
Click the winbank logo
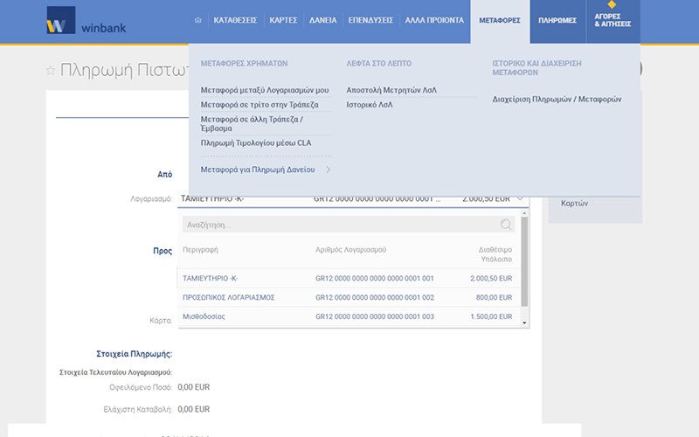(x=87, y=21)
